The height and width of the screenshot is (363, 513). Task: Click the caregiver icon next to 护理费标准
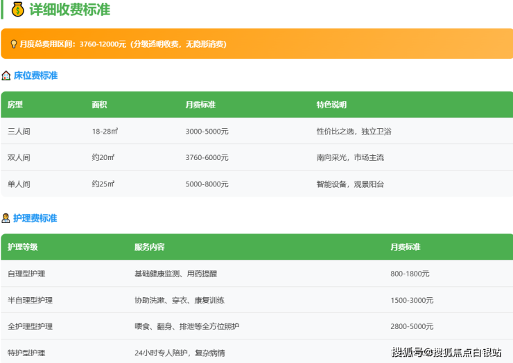click(6, 218)
